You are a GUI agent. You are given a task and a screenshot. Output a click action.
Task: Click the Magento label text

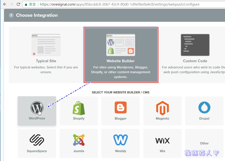coord(162,119)
